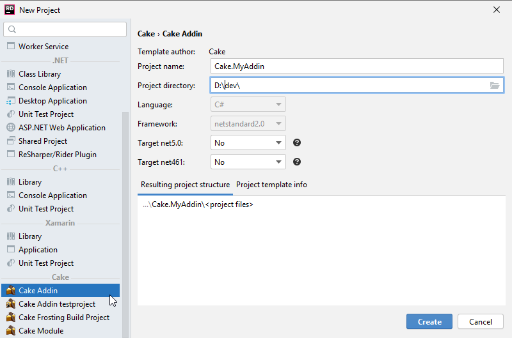Click the Cancel button
Screen dimensions: 512x338
481,321
